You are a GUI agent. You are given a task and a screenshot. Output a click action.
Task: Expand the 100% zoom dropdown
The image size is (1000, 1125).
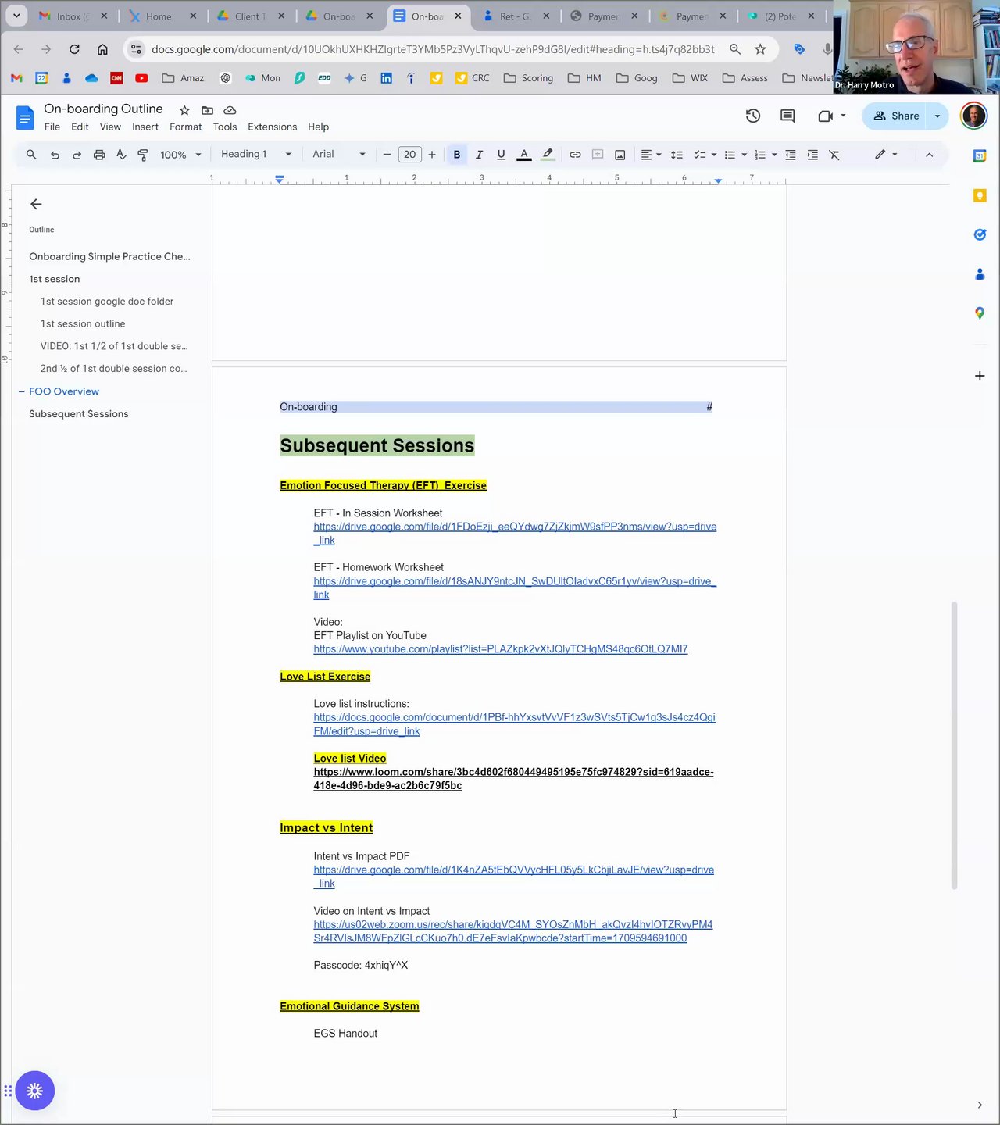pos(180,155)
